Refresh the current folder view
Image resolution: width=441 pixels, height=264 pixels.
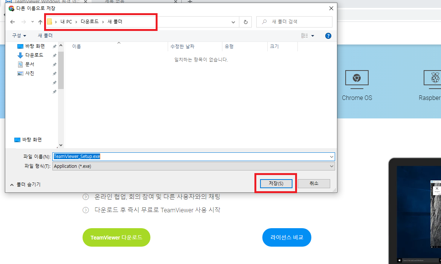[x=245, y=22]
